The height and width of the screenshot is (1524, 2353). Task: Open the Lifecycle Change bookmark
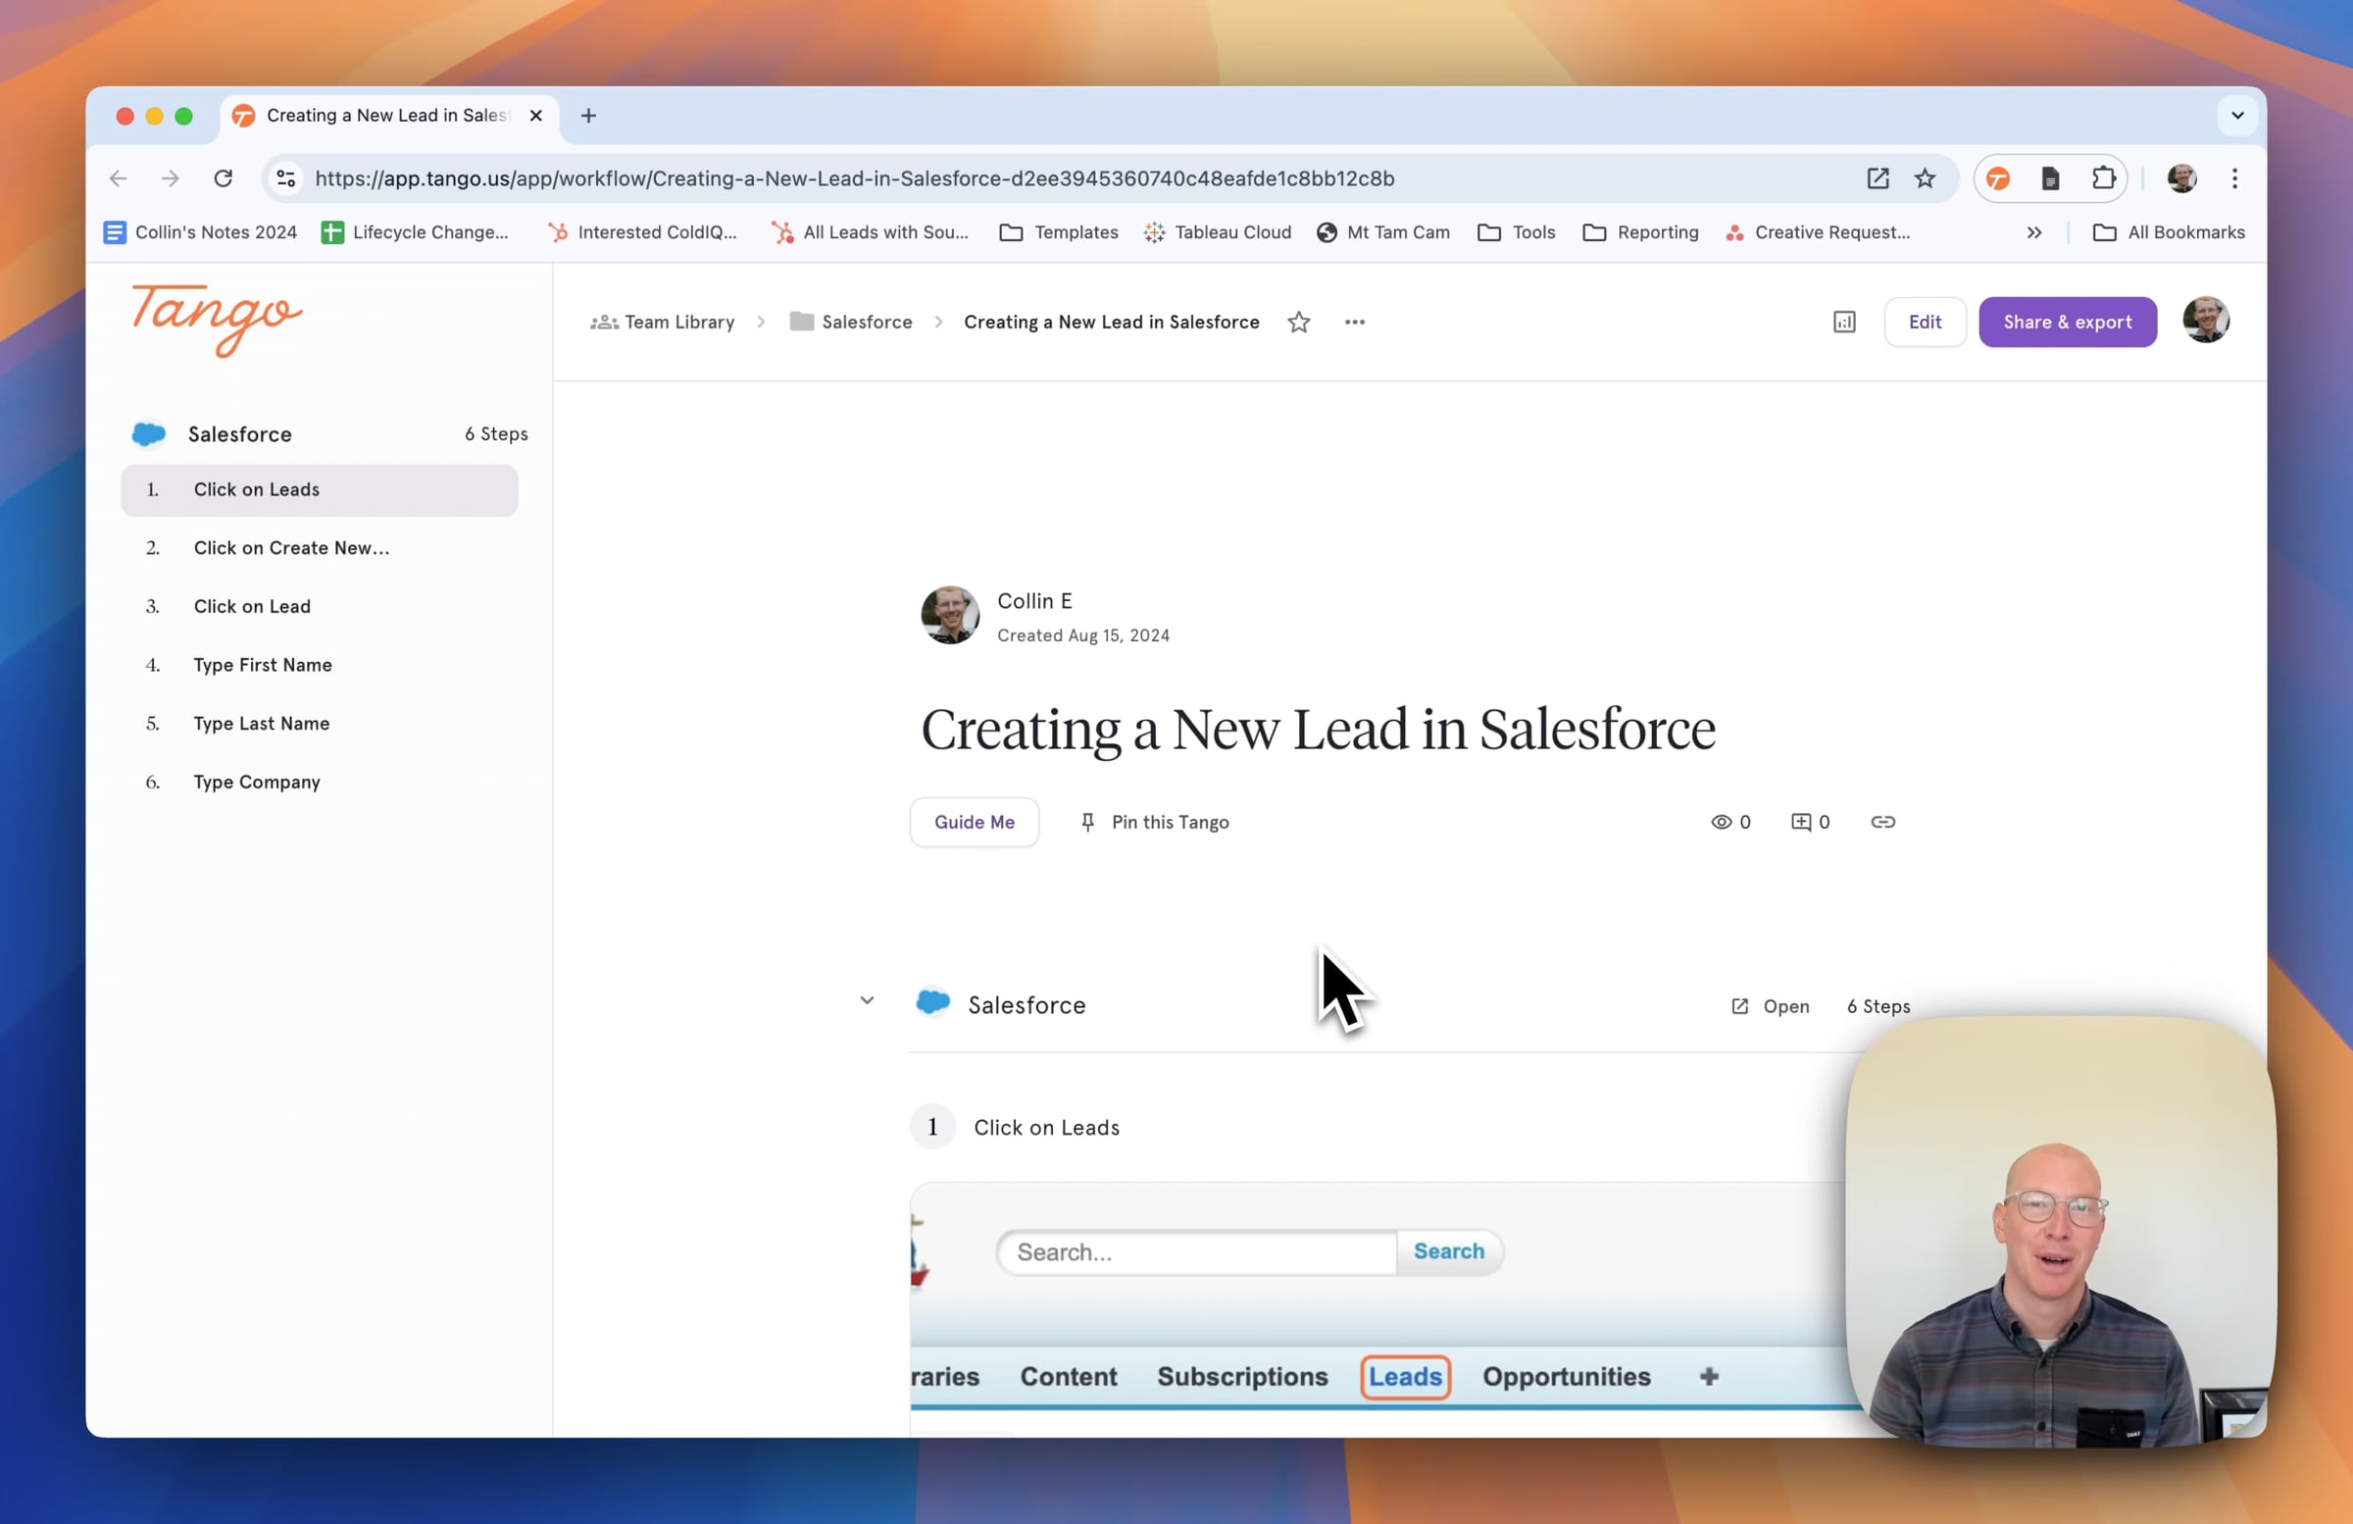[416, 232]
